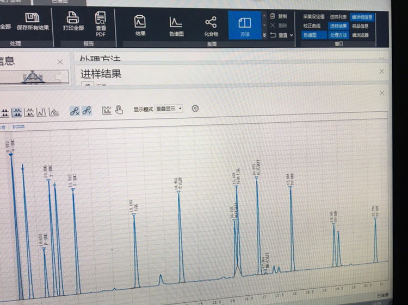
Task: Click the peak preview thumbnail
Action: (33, 78)
